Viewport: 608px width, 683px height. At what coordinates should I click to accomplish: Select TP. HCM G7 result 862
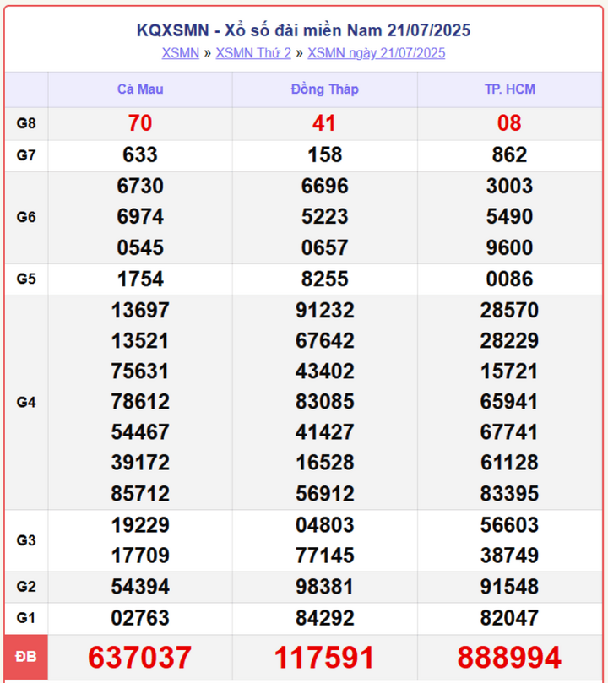pyautogui.click(x=509, y=155)
